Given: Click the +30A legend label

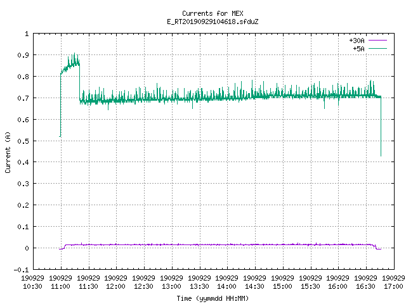Looking at the screenshot, I should coord(357,41).
